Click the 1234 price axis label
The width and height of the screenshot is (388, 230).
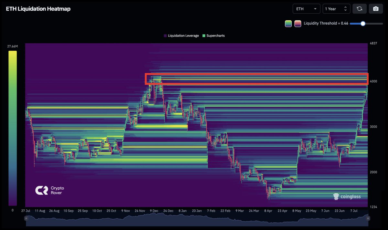(x=374, y=207)
